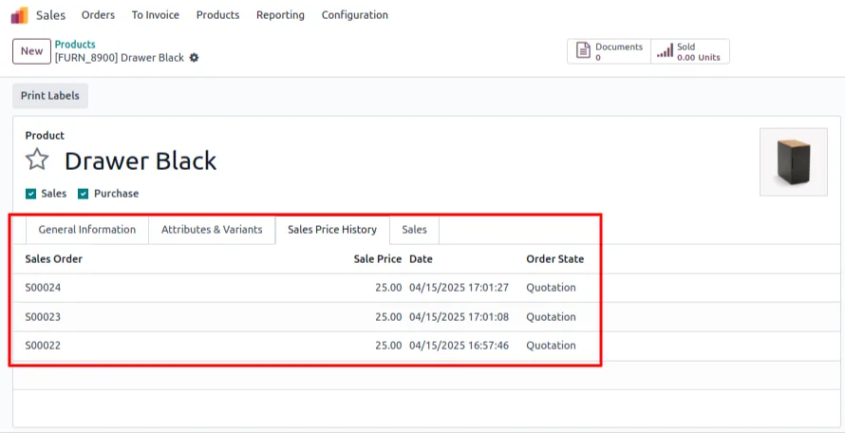Switch to the Sales tab

click(x=414, y=230)
